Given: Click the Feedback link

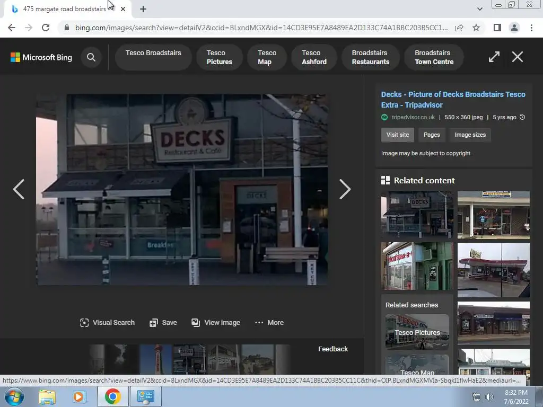Looking at the screenshot, I should [333, 349].
